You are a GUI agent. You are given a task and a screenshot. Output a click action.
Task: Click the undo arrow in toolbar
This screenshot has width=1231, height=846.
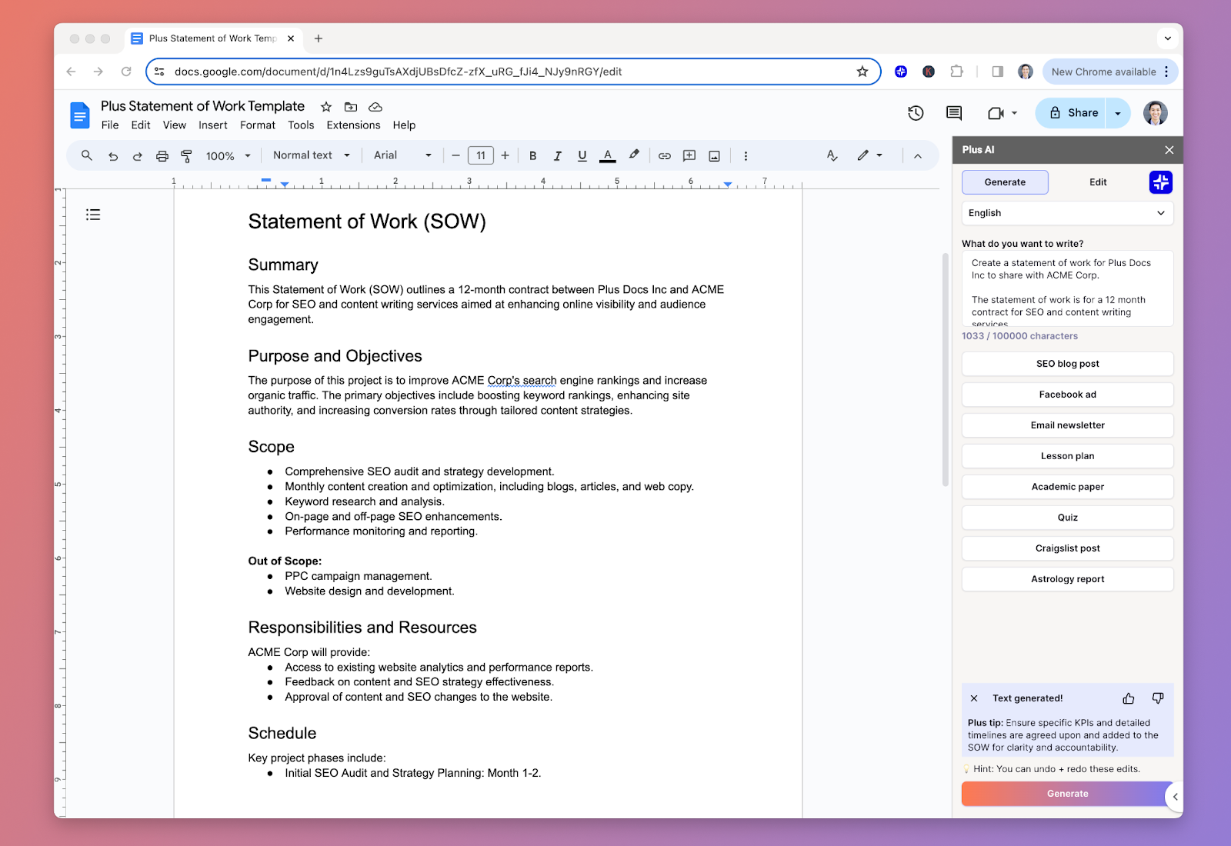pos(113,156)
